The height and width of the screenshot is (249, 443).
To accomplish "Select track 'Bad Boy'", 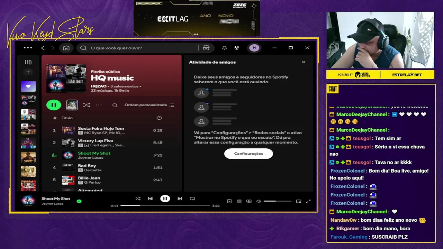I will click(111, 167).
